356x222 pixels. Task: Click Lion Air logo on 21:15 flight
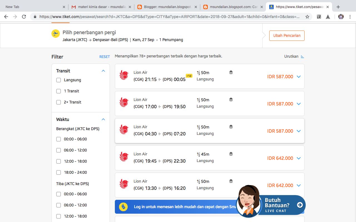pyautogui.click(x=124, y=75)
